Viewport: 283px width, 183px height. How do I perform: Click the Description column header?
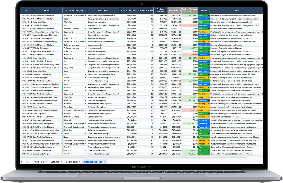(104, 10)
